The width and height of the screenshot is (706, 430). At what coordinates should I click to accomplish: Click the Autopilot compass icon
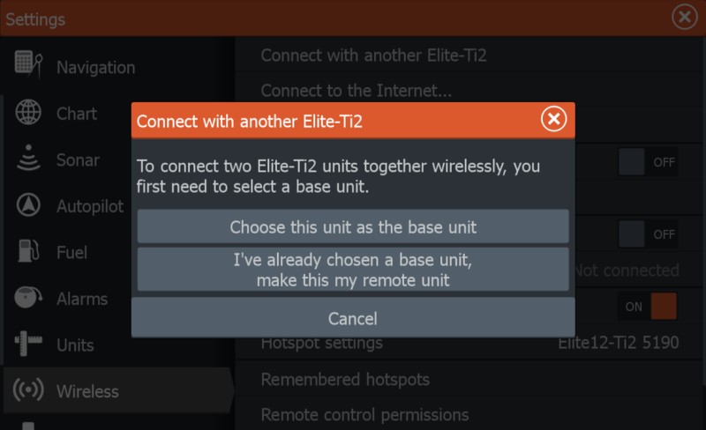[28, 206]
